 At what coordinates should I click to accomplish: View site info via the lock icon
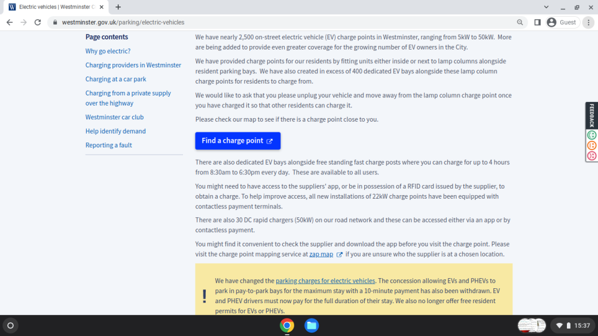pos(55,23)
